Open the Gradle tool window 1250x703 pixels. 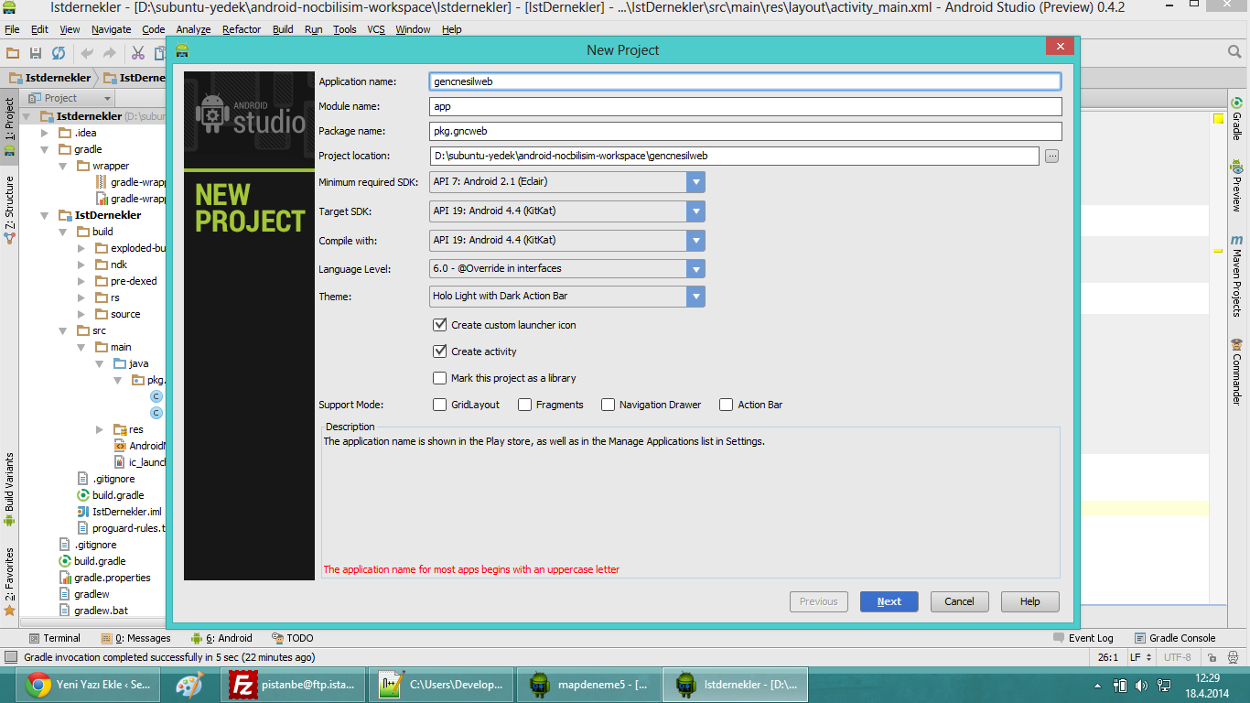coord(1236,119)
